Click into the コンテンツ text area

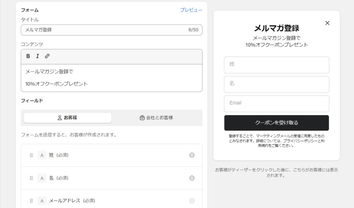pos(112,78)
